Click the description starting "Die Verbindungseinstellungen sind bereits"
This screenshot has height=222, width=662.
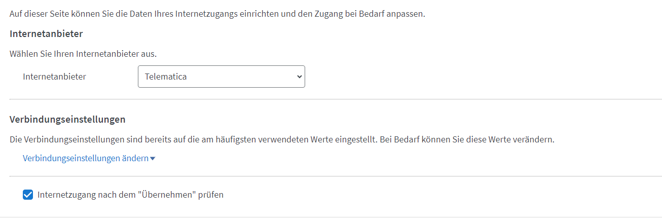282,139
